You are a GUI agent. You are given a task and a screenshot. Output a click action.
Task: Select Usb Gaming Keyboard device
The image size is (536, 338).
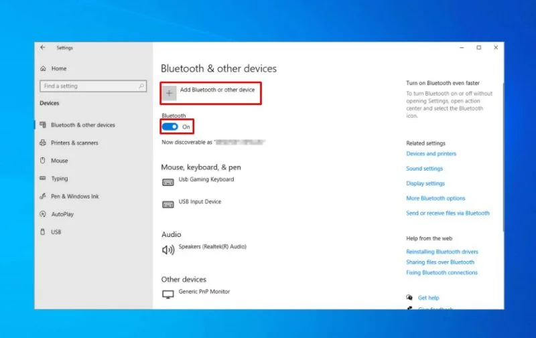[x=206, y=179]
